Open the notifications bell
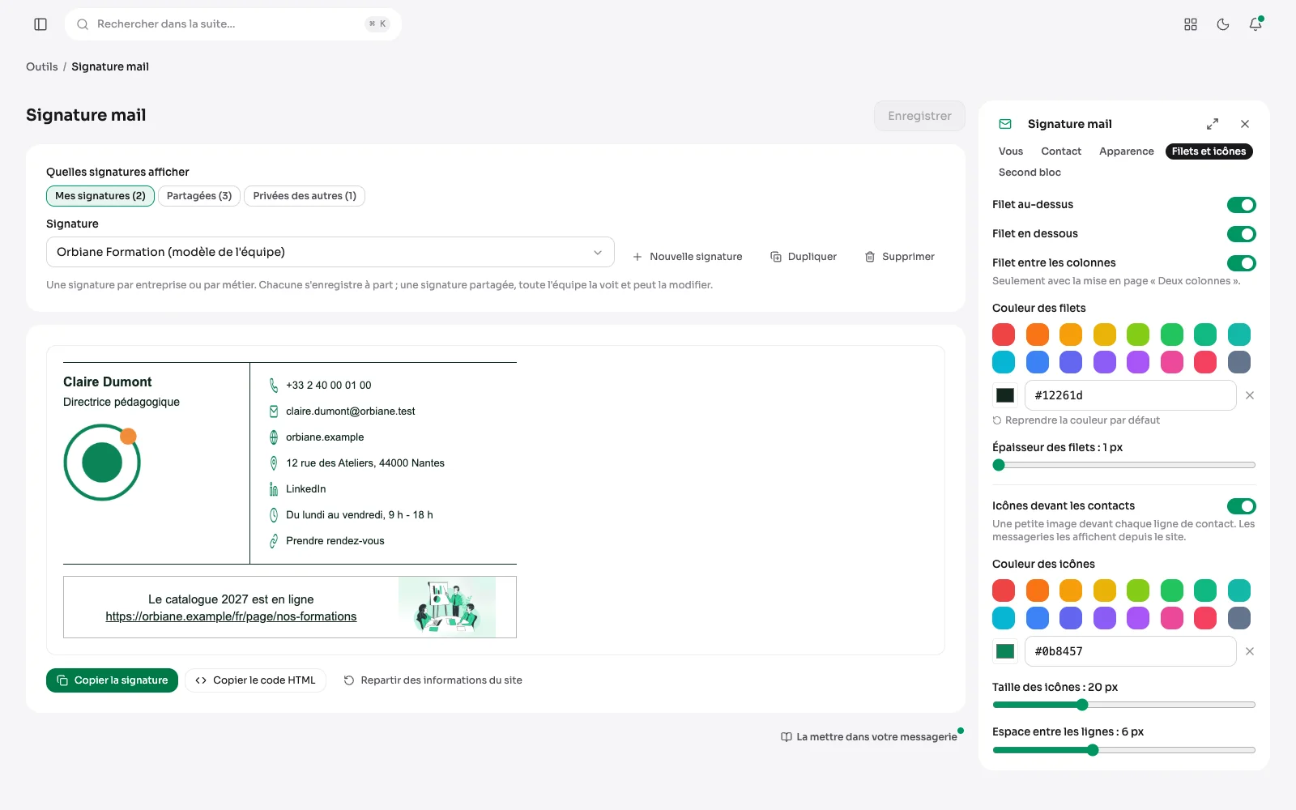The width and height of the screenshot is (1296, 810). 1255,24
